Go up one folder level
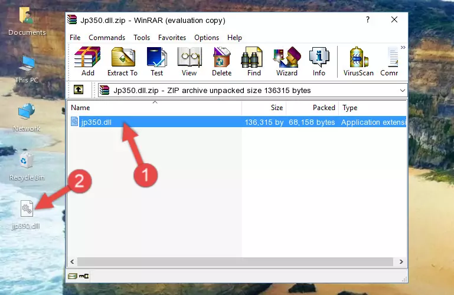This screenshot has height=295, width=454. click(79, 90)
